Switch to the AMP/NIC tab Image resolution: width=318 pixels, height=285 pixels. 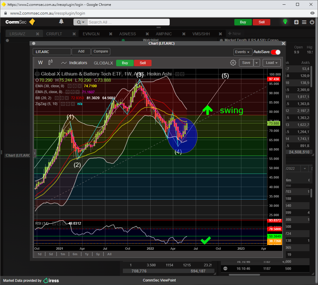pyautogui.click(x=164, y=34)
